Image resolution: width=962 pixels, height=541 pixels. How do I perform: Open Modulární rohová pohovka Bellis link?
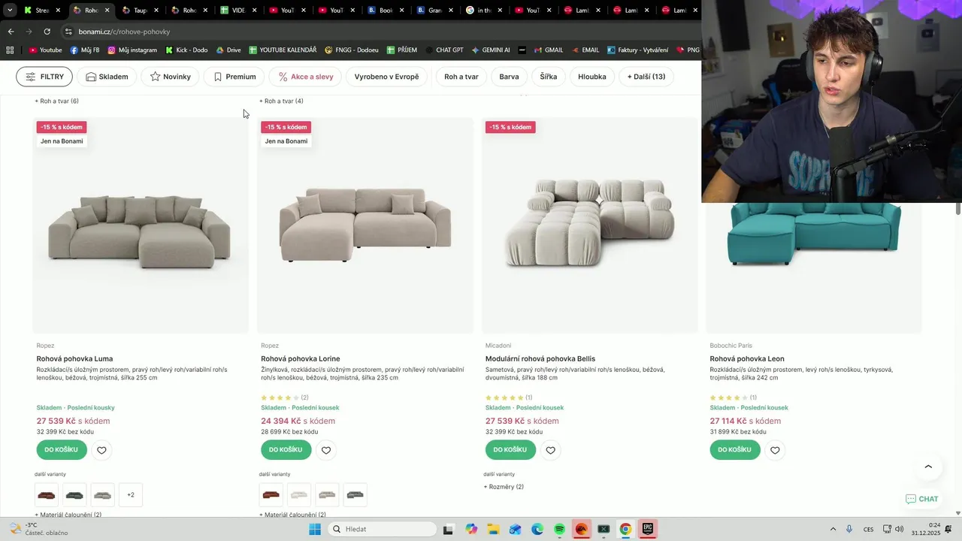click(540, 359)
